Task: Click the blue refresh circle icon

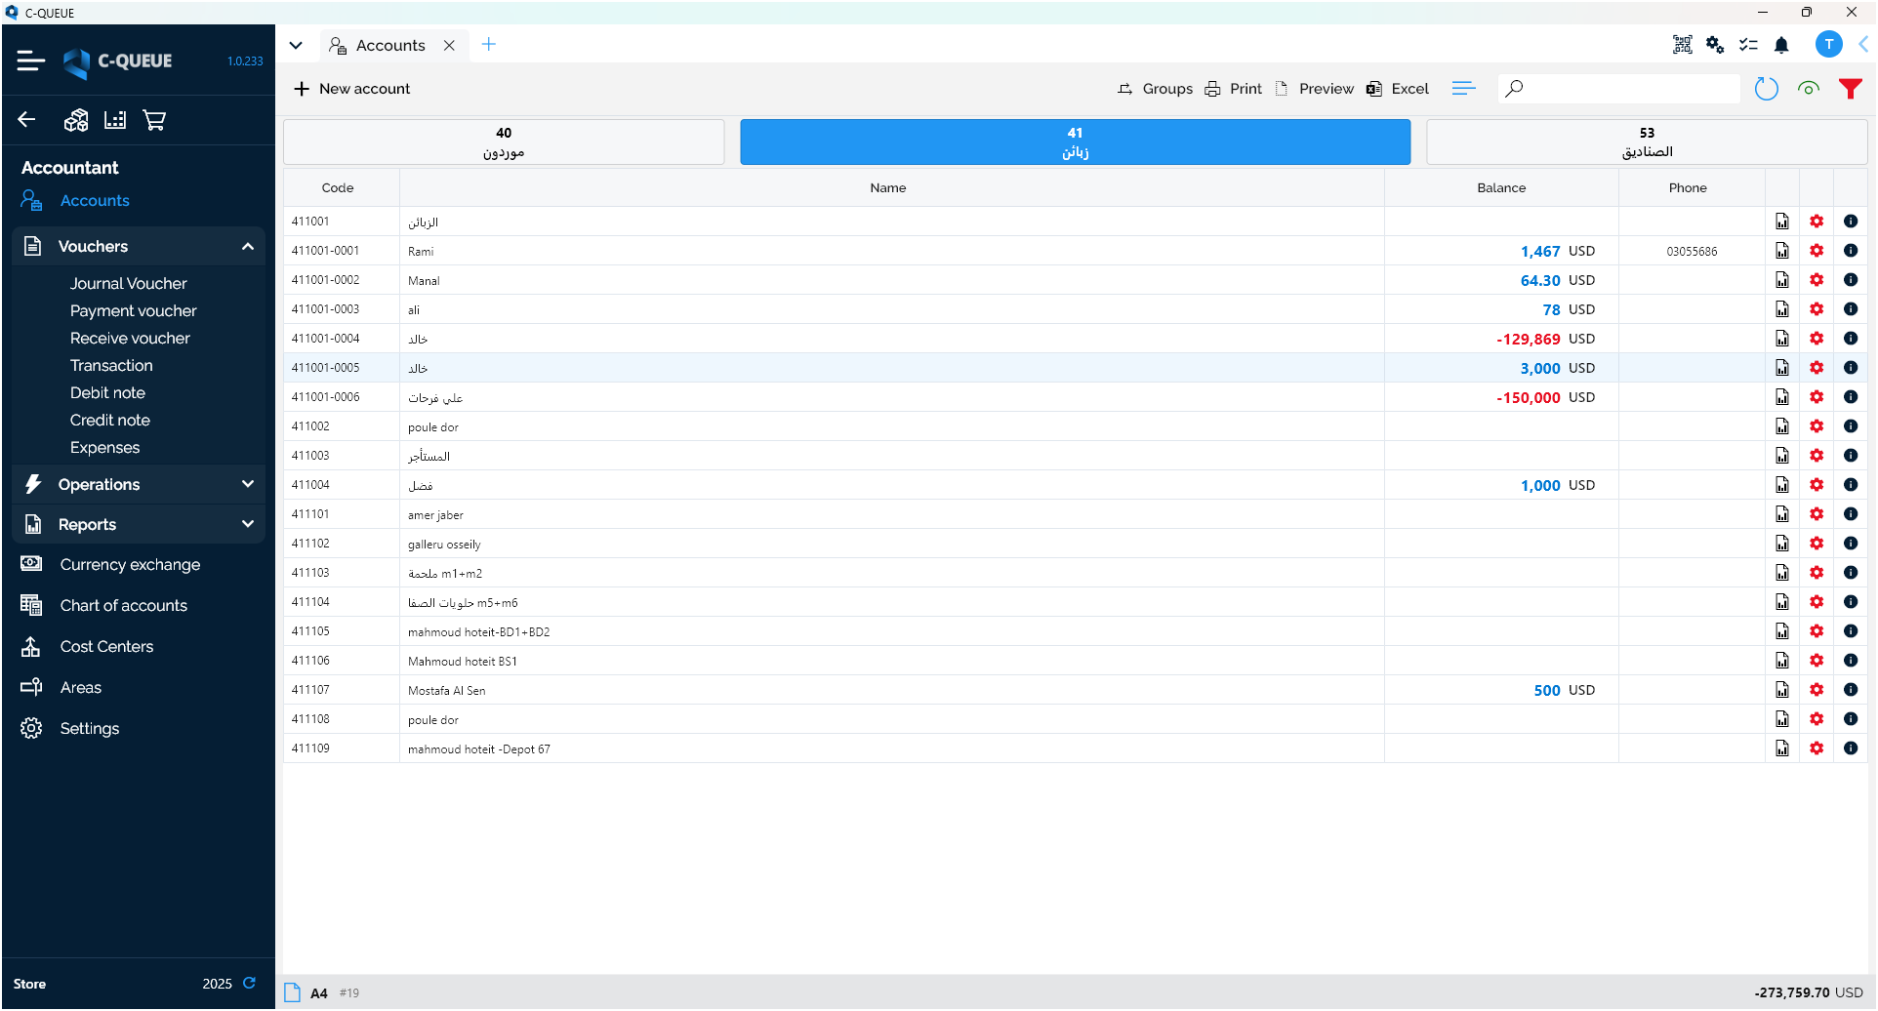Action: (x=1766, y=89)
